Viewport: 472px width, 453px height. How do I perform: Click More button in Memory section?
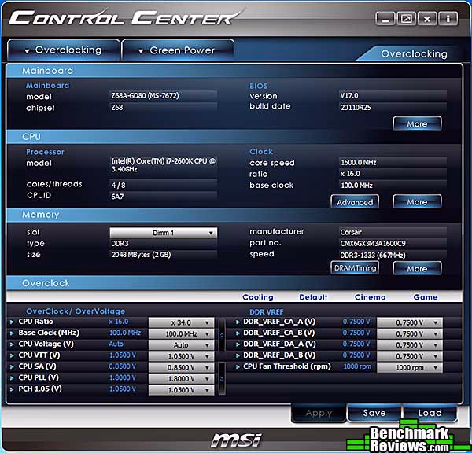417,268
